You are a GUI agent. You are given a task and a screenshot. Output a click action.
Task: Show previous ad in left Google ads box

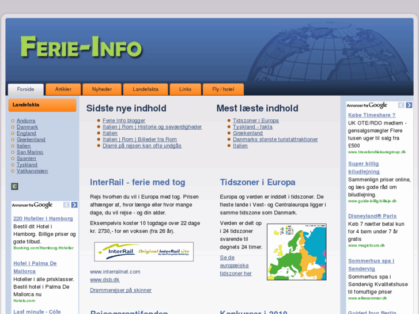[x=66, y=205]
